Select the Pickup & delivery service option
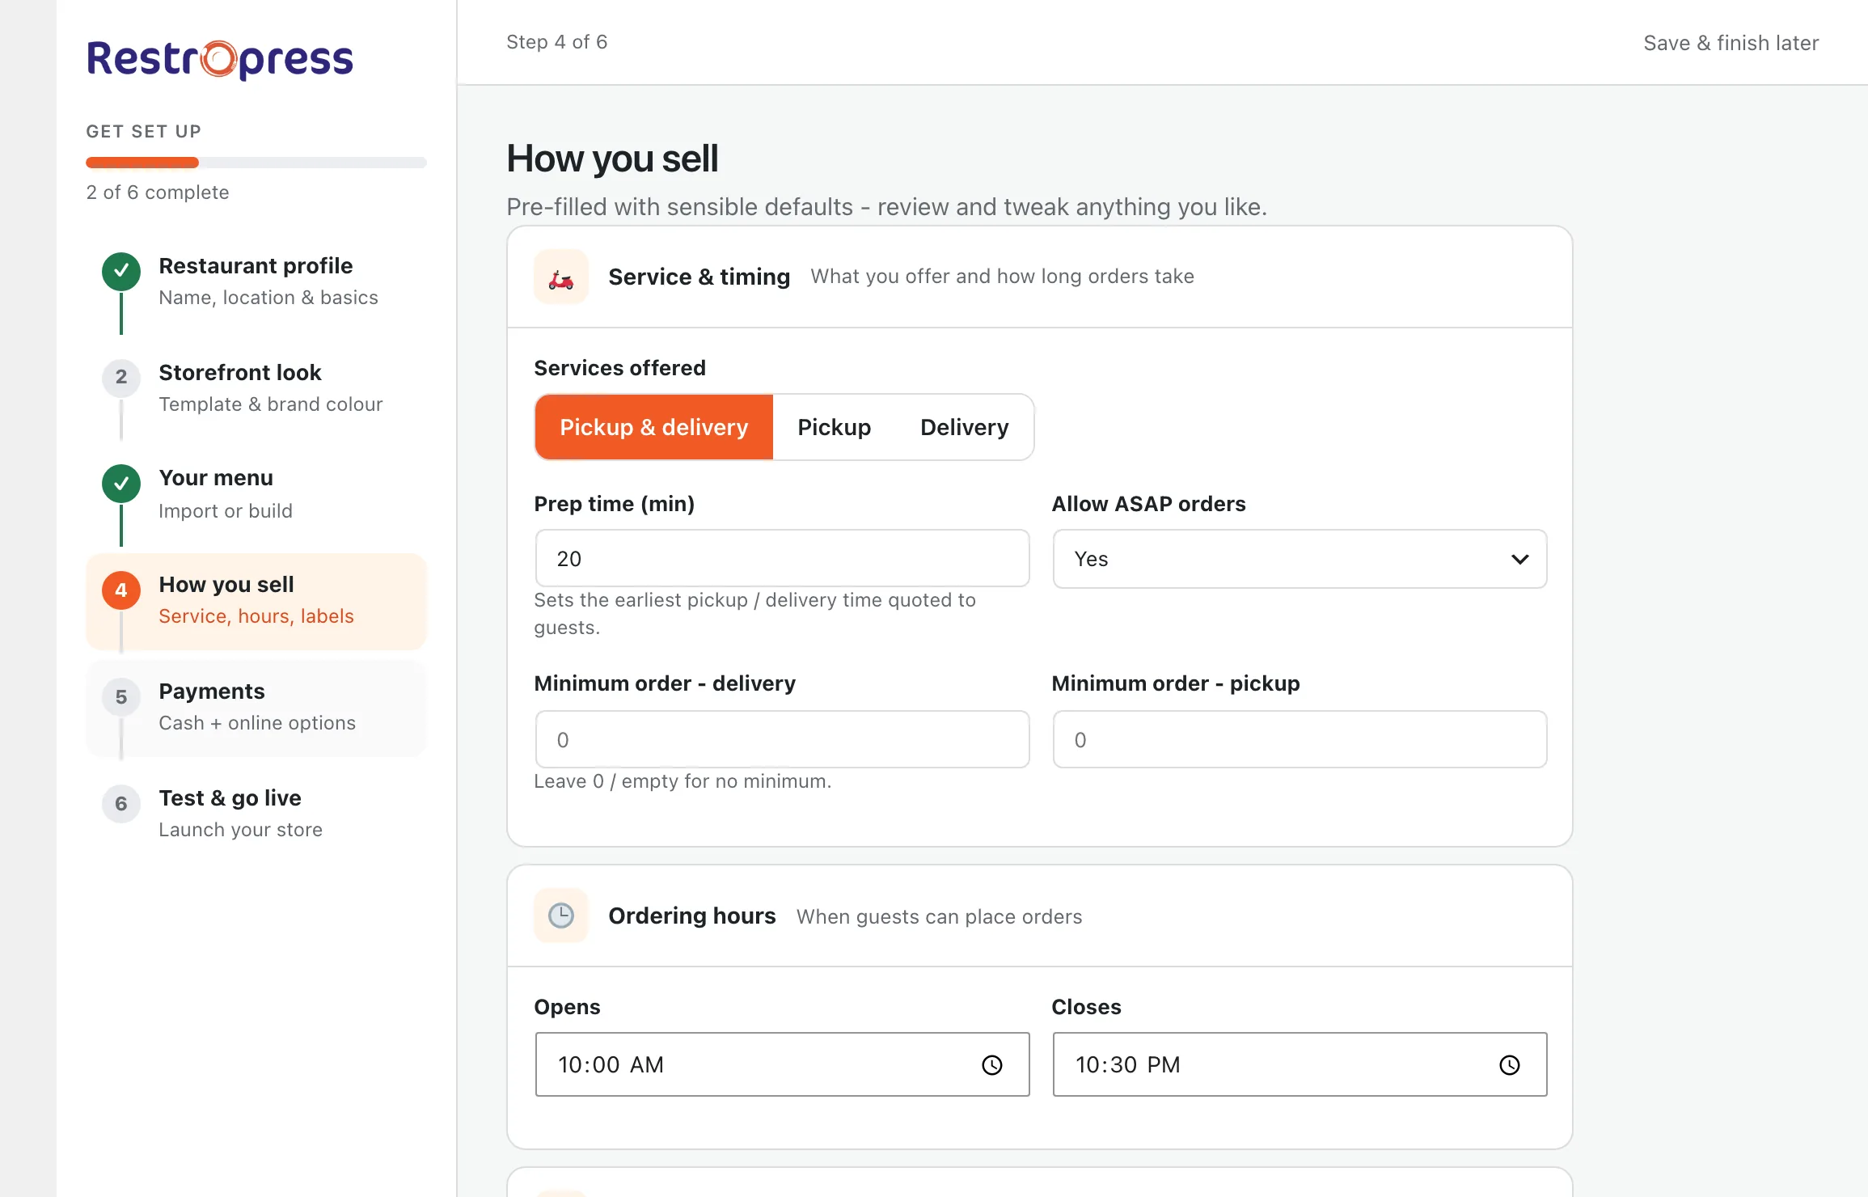Screen dimensions: 1868x1197 (654, 427)
